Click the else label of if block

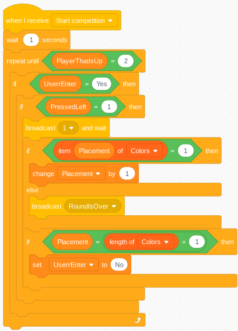point(33,190)
